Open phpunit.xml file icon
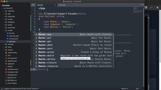 tap(6, 78)
